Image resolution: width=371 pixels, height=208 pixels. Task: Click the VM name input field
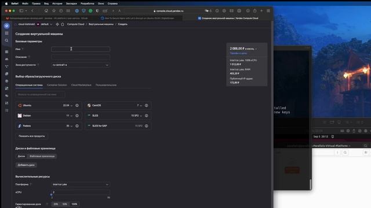81,49
